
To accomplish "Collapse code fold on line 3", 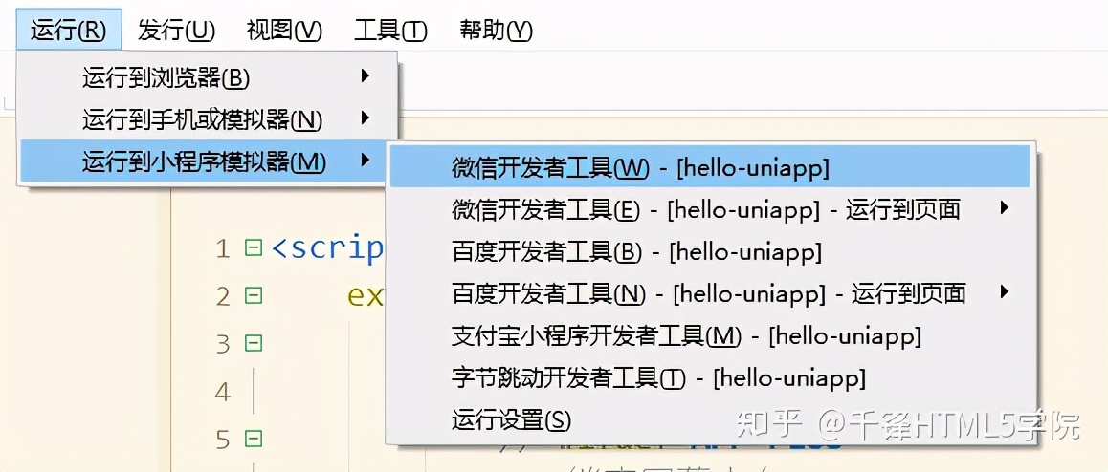I will coord(253,344).
